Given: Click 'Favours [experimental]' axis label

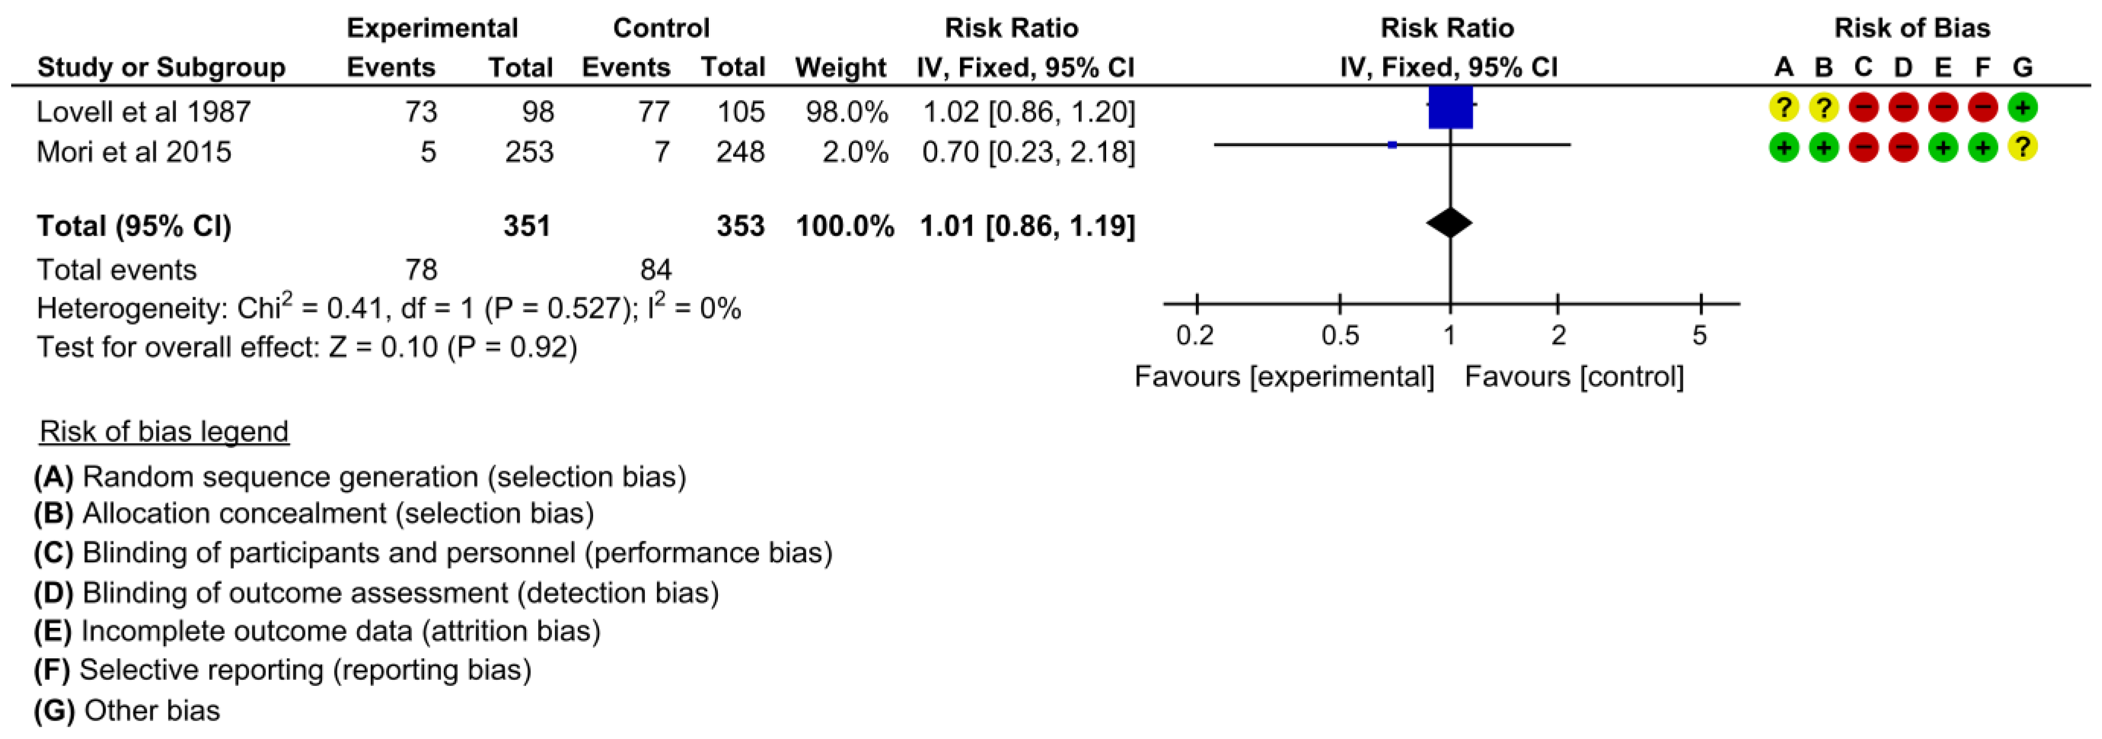Looking at the screenshot, I should click(x=1284, y=377).
